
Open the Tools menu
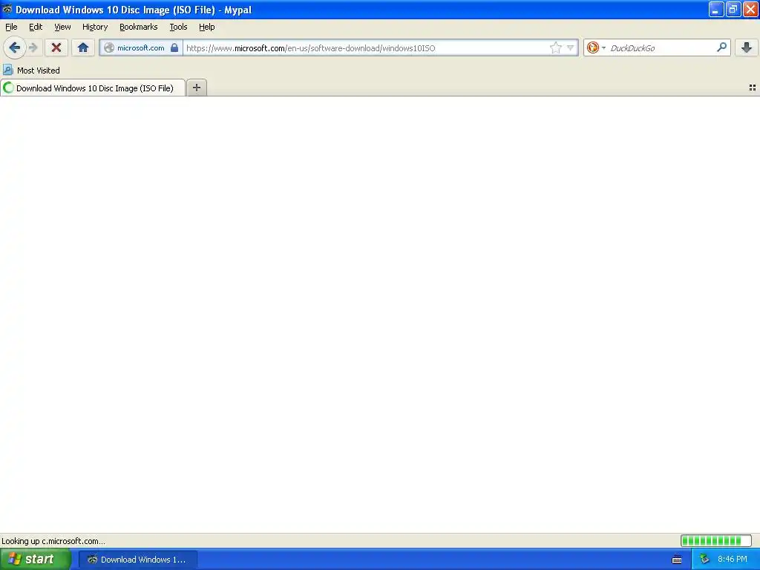click(178, 27)
